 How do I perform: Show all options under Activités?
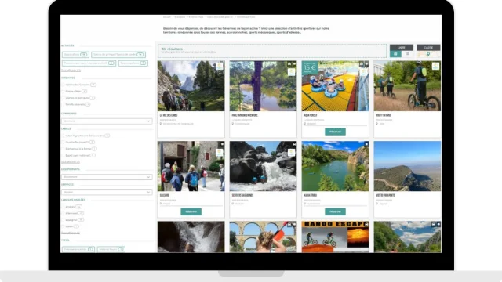(x=71, y=70)
